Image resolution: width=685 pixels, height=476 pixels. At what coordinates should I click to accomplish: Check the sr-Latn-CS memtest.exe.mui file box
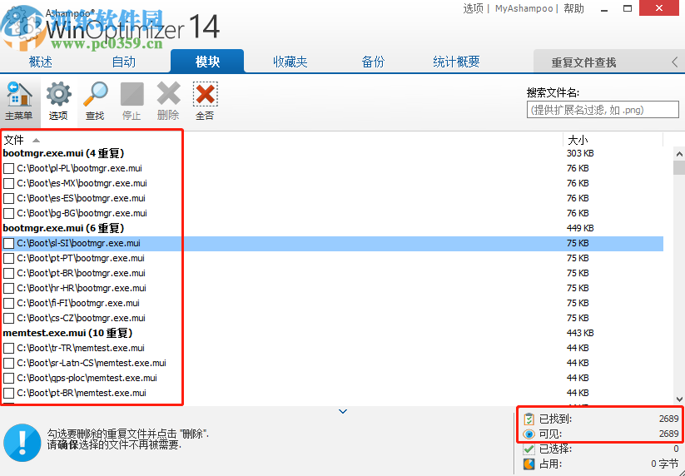tap(8, 364)
